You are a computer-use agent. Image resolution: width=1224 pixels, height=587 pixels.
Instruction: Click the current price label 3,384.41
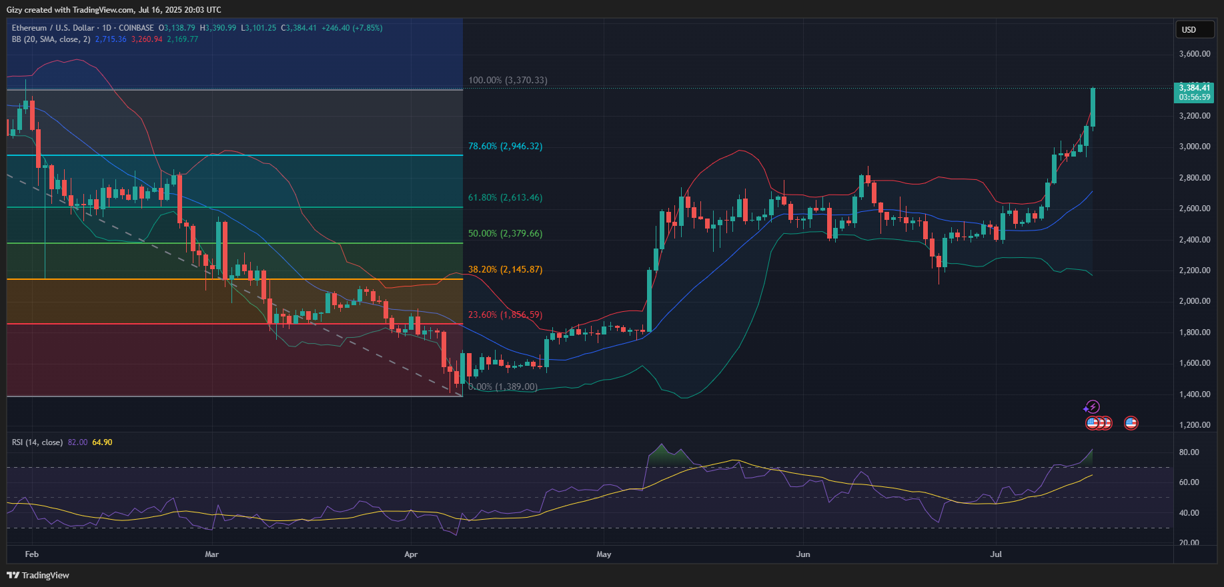coord(1194,88)
